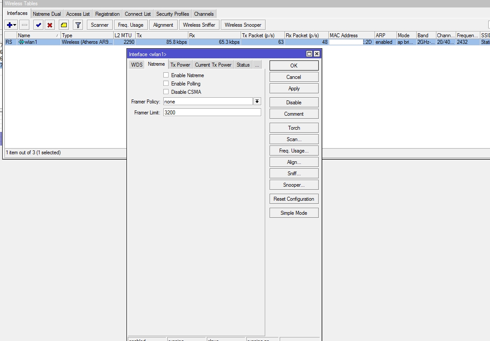The height and width of the screenshot is (341, 490).
Task: Maximize the Interface wlan1 dialog
Action: tap(309, 54)
